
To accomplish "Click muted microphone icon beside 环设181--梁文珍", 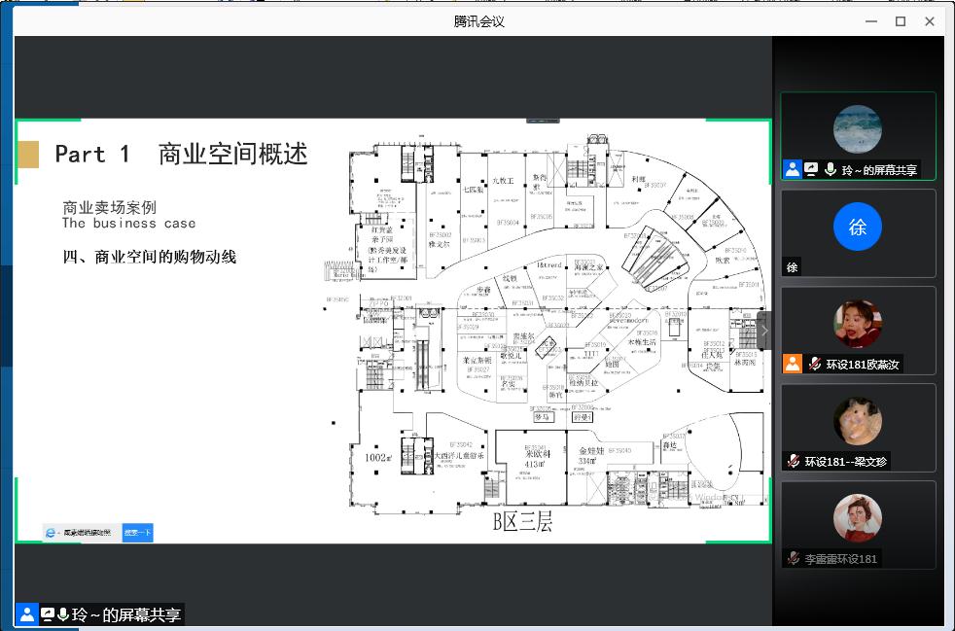I will [794, 461].
